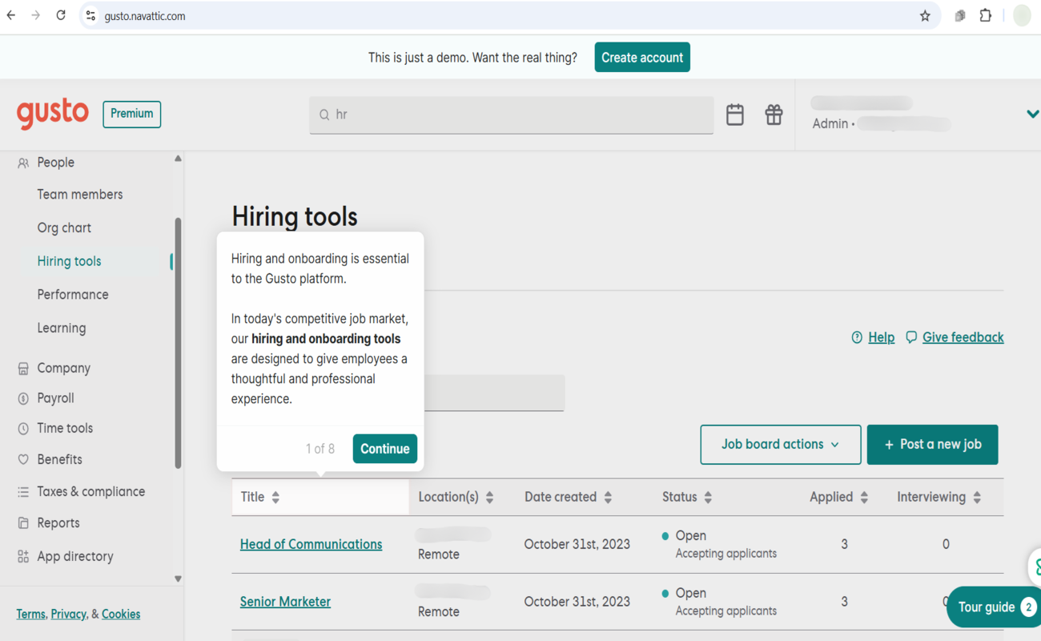Click the Give feedback speech-bubble icon
Image resolution: width=1041 pixels, height=641 pixels.
coord(911,337)
